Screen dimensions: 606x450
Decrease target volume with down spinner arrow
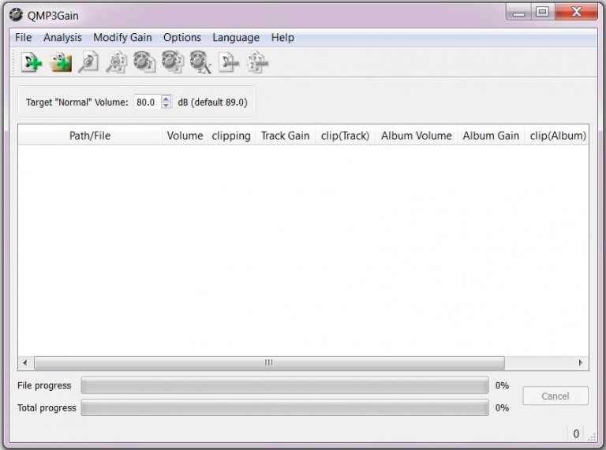click(166, 106)
